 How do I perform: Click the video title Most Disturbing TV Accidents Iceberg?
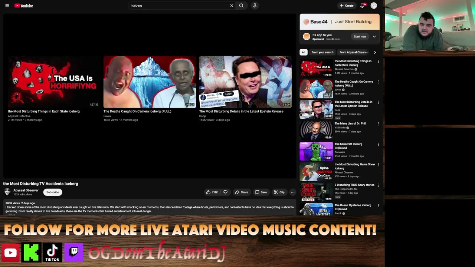pos(40,184)
